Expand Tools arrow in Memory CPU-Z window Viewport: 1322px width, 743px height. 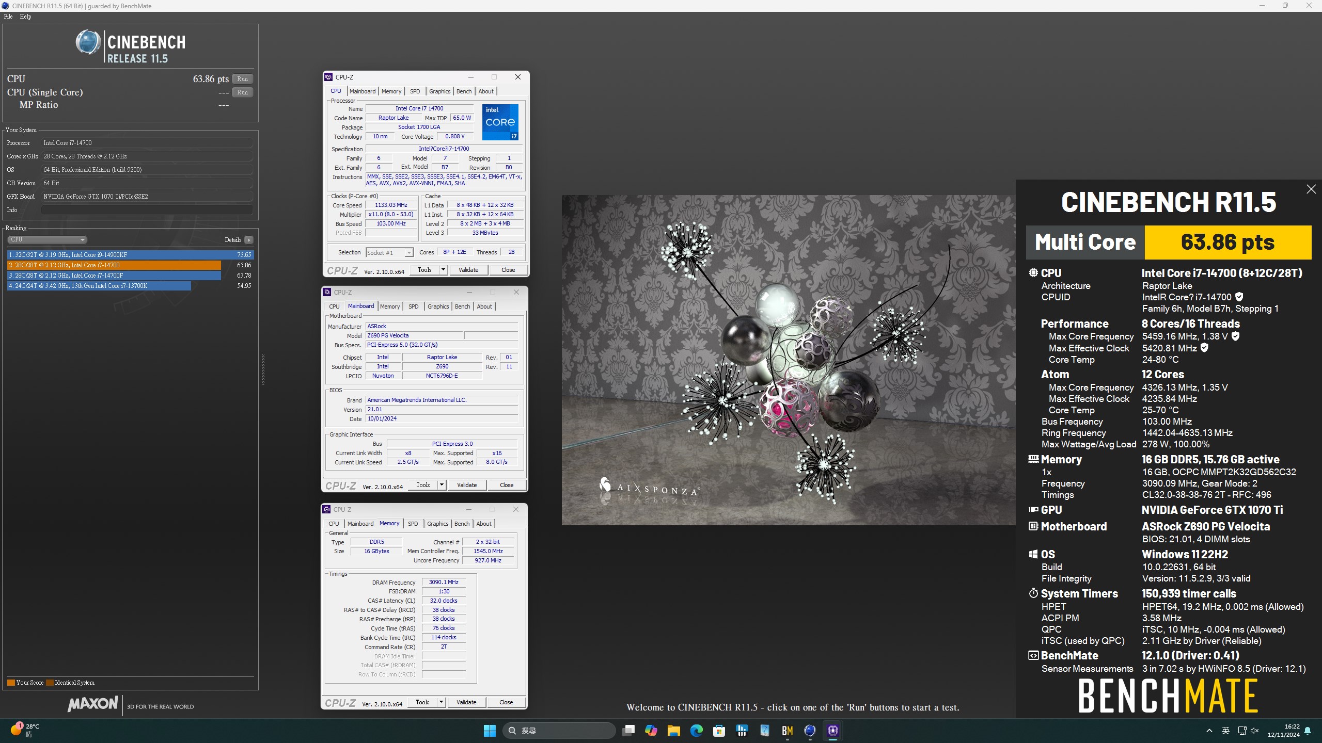click(441, 702)
